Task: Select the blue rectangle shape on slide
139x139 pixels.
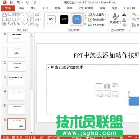Action: point(134,101)
